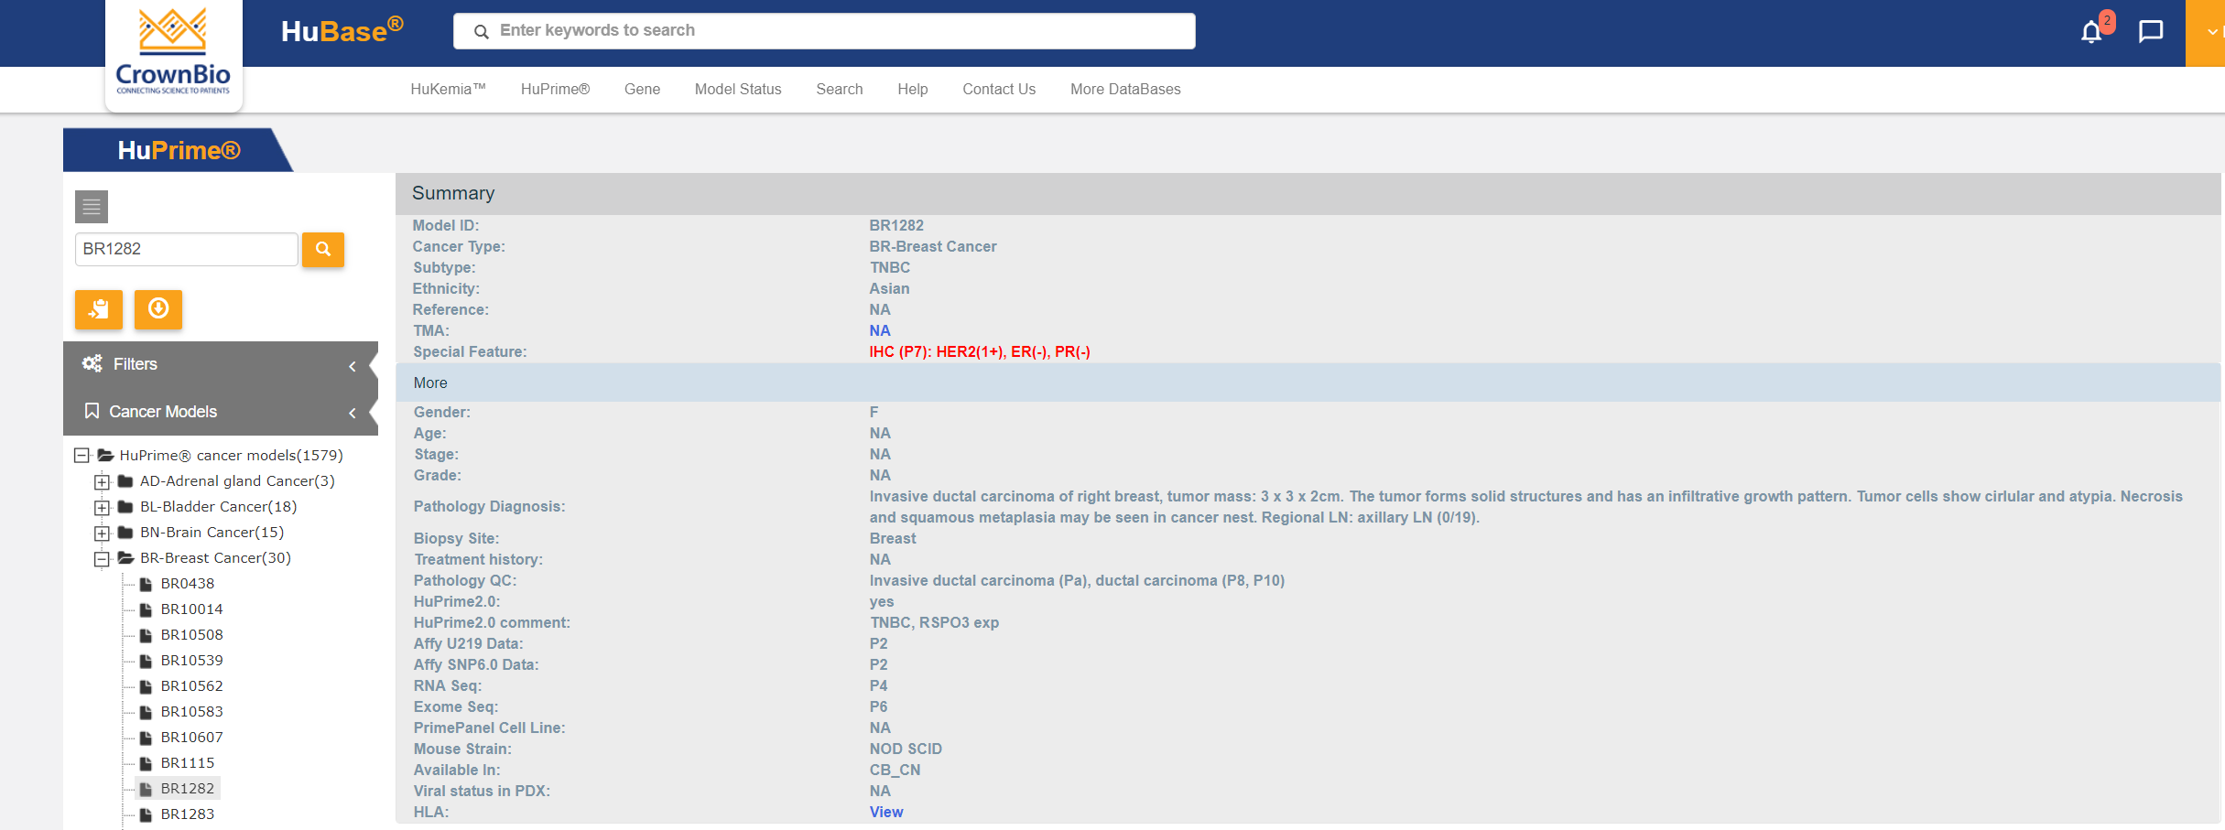This screenshot has height=830, width=2225.
Task: Open the Model Status menu
Action: [737, 89]
